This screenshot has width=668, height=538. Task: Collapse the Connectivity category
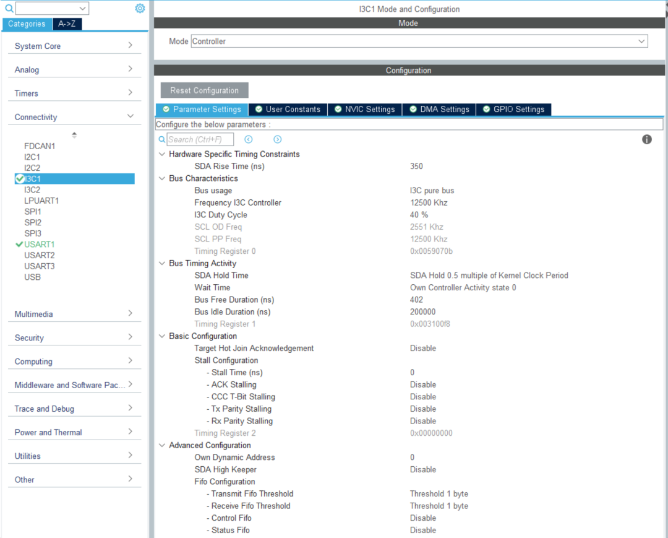130,116
